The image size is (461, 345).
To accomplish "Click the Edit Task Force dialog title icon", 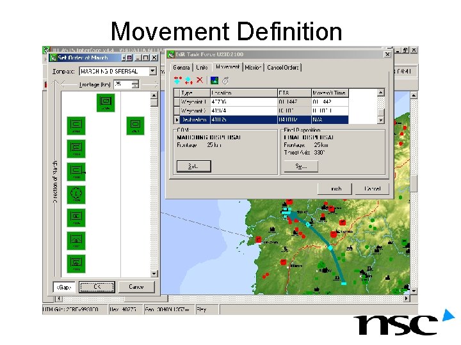I will 171,54.
